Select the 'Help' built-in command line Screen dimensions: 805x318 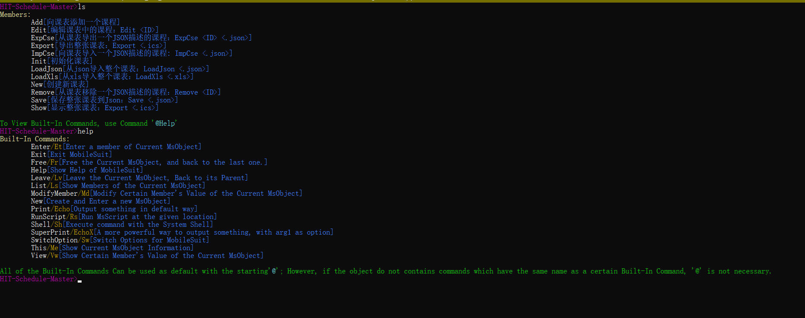tap(87, 170)
